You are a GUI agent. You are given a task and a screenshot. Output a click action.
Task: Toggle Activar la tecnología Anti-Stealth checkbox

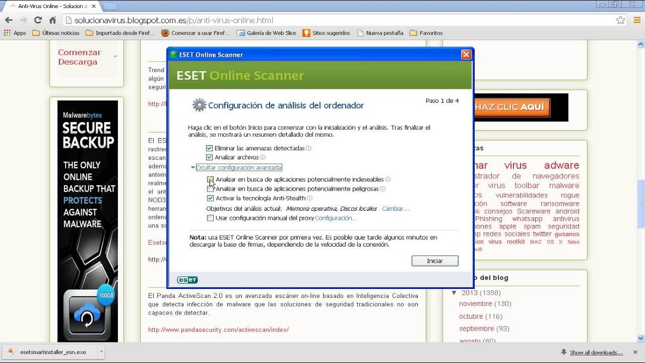tap(210, 199)
